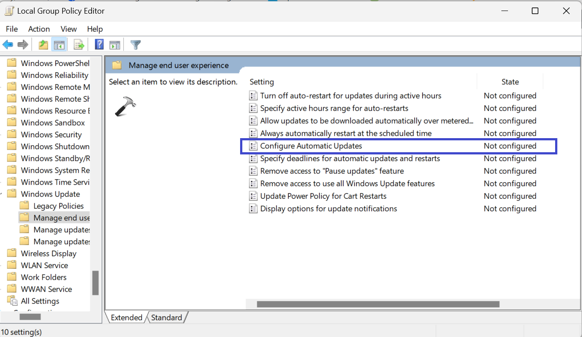Select the Windows Resource tree folder
Screen dimensions: 582x337
pyautogui.click(x=55, y=111)
